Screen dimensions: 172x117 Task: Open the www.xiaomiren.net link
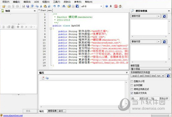point(13,115)
